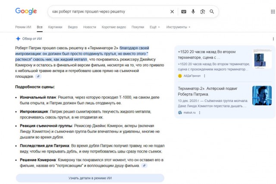Expand the Инструменты dropdown
This screenshot has width=276, height=184.
pyautogui.click(x=178, y=27)
